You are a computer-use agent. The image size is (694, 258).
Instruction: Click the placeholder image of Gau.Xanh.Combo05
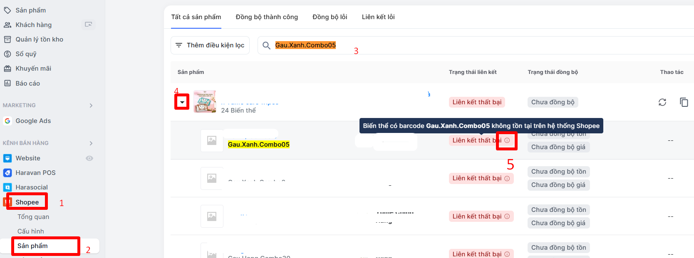[212, 140]
